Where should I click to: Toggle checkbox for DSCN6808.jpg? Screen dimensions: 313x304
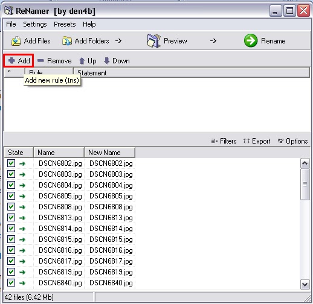tap(11, 206)
